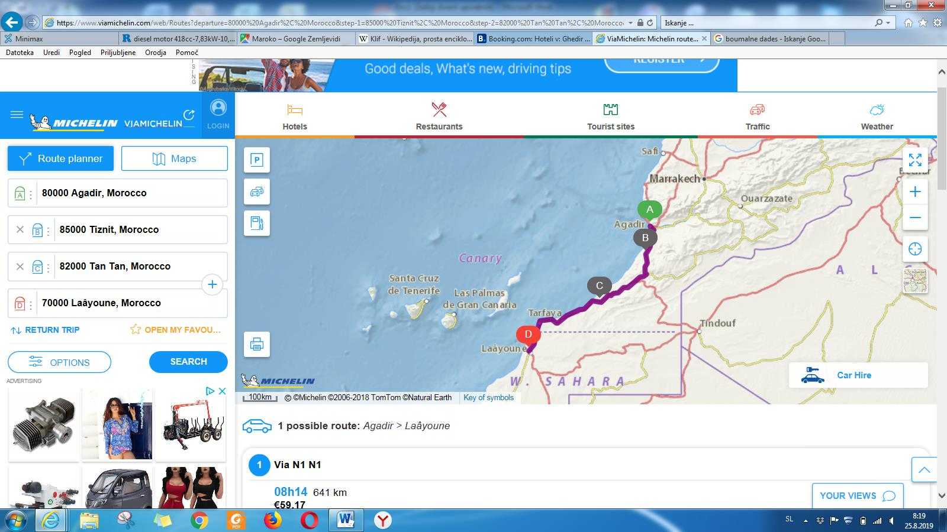
Task: Add another stopover with the plus button
Action: (212, 284)
